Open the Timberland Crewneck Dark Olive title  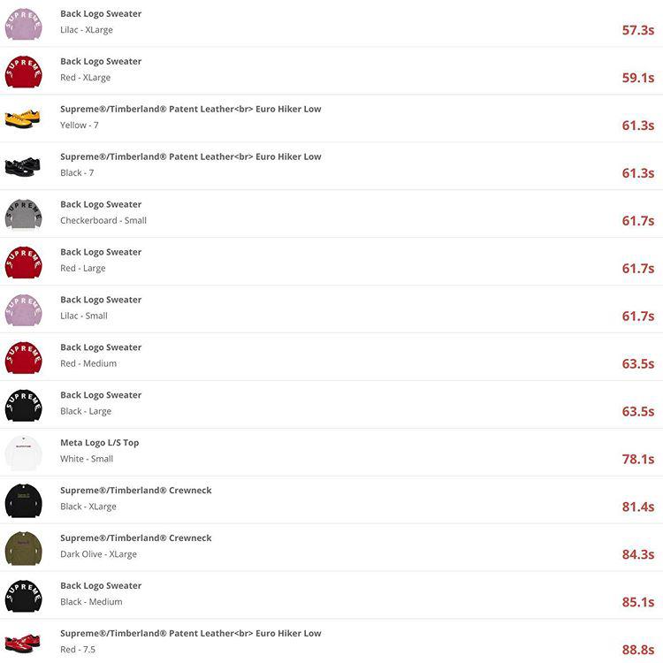pyautogui.click(x=136, y=538)
